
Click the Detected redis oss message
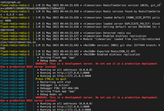click(117, 33)
